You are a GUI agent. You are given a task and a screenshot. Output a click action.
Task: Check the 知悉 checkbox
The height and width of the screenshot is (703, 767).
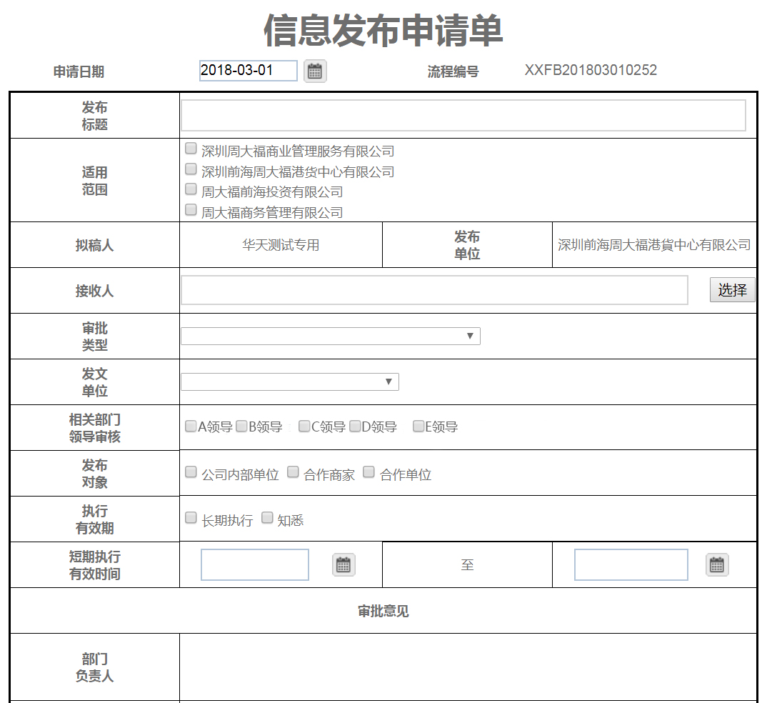(x=266, y=517)
